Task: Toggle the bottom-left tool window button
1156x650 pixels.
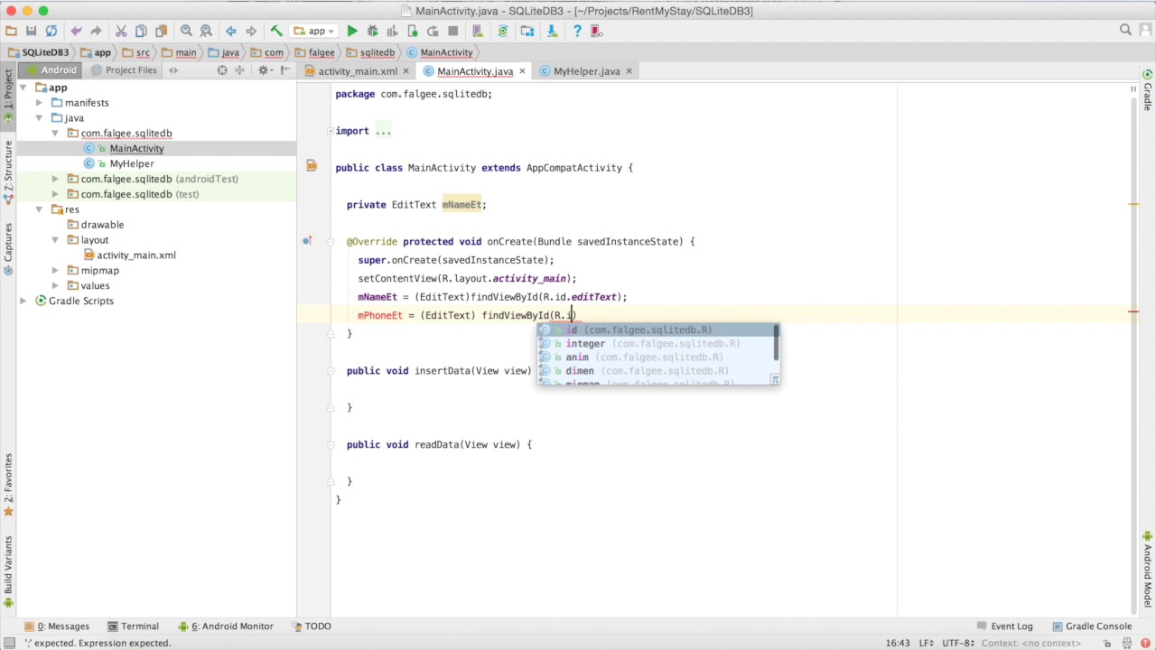Action: click(8, 643)
